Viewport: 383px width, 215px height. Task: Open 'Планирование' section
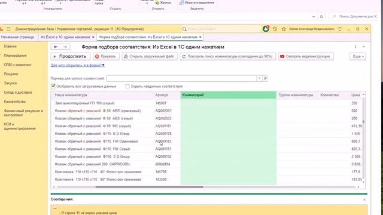(15, 56)
